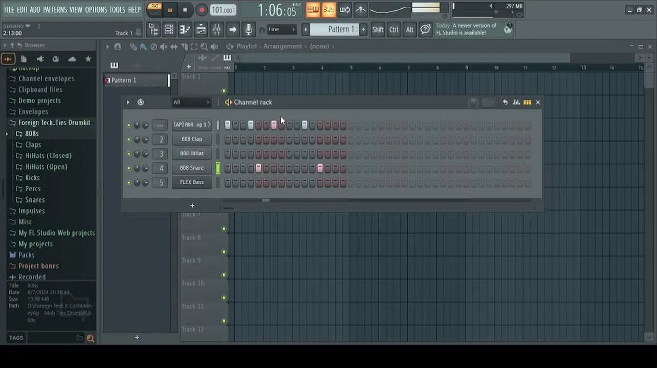657x368 pixels.
Task: Open the ADD menu
Action: (35, 10)
